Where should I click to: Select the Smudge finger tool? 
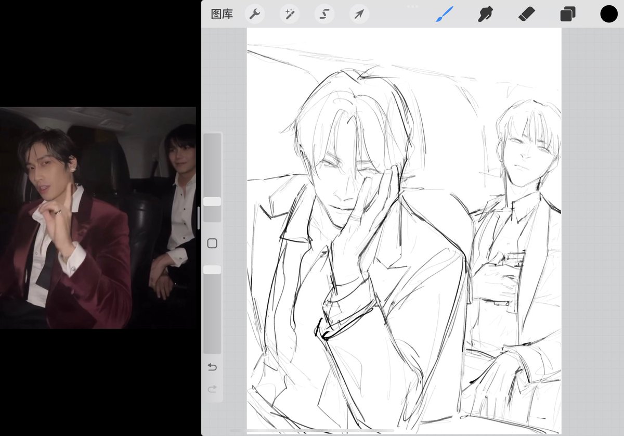[x=485, y=14]
